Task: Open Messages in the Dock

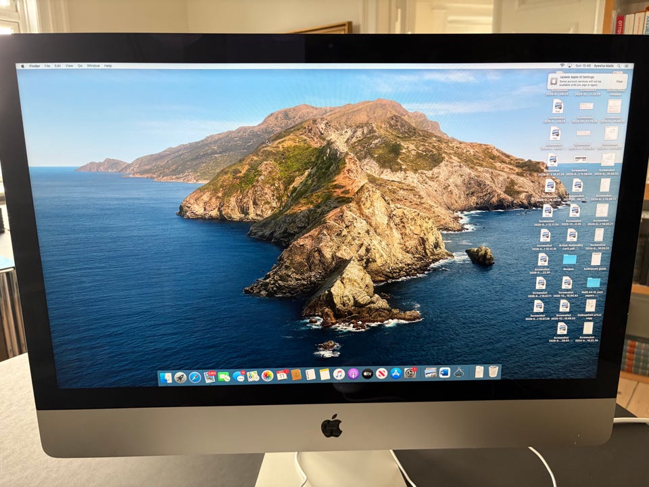Action: point(239,377)
